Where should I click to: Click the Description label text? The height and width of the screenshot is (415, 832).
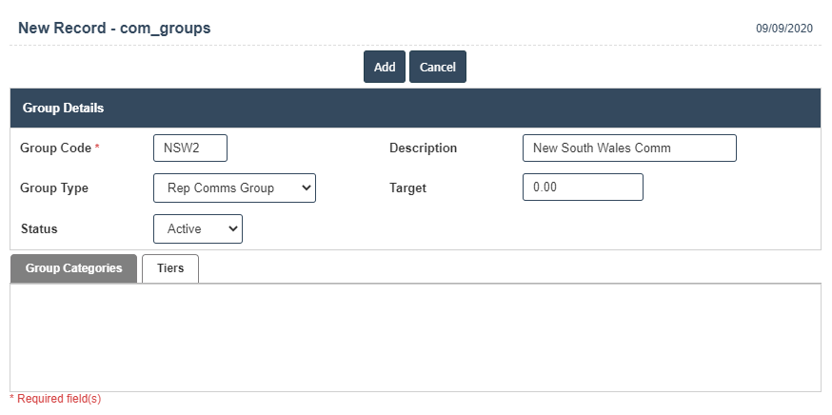(423, 148)
